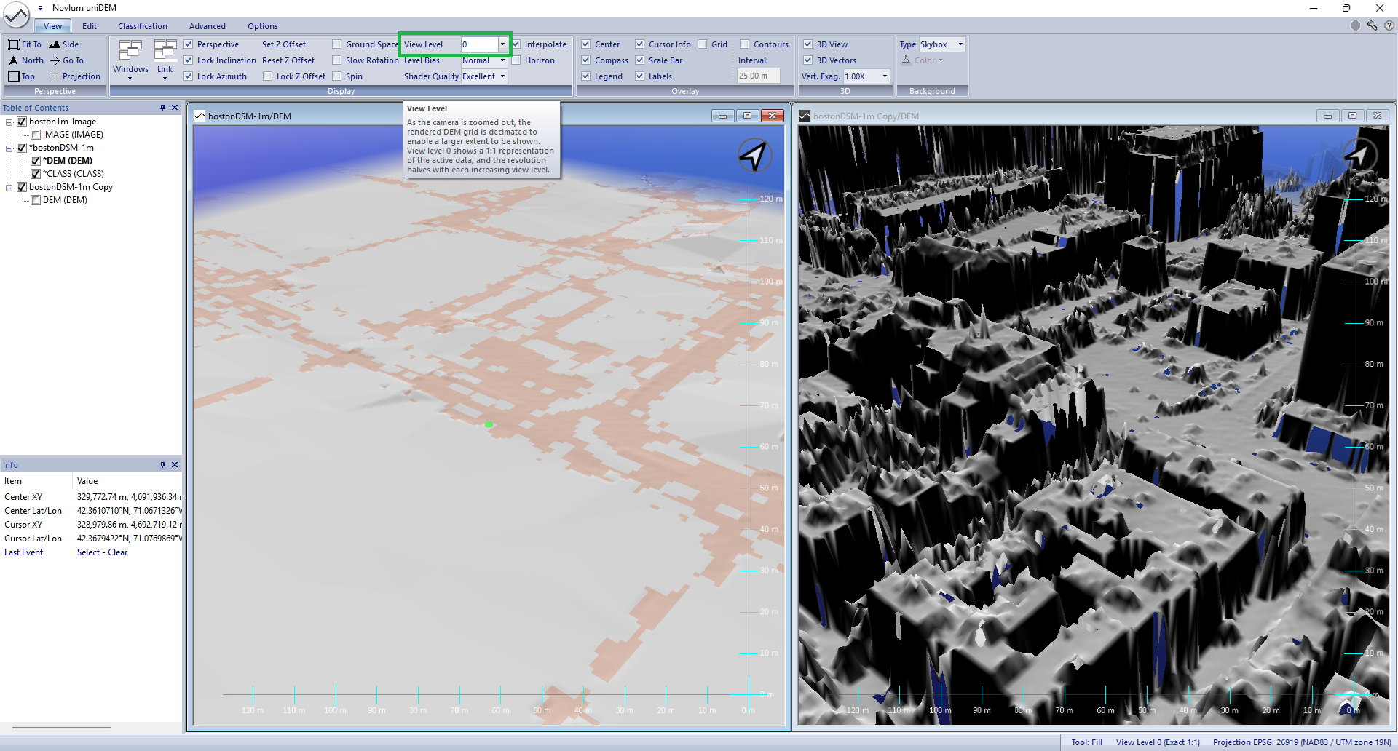Toggle the 3D Vectors checkbox
1398x751 pixels.
(x=808, y=60)
